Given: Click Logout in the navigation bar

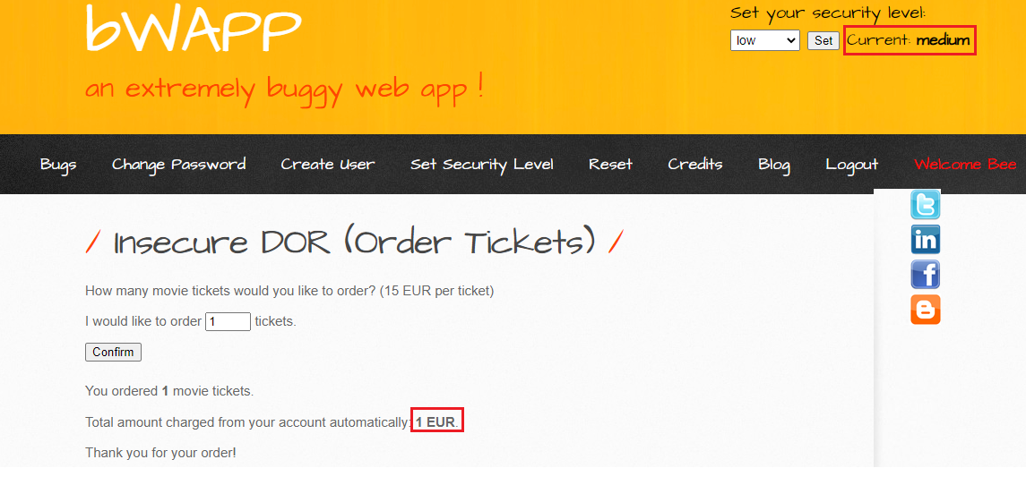Looking at the screenshot, I should [852, 165].
